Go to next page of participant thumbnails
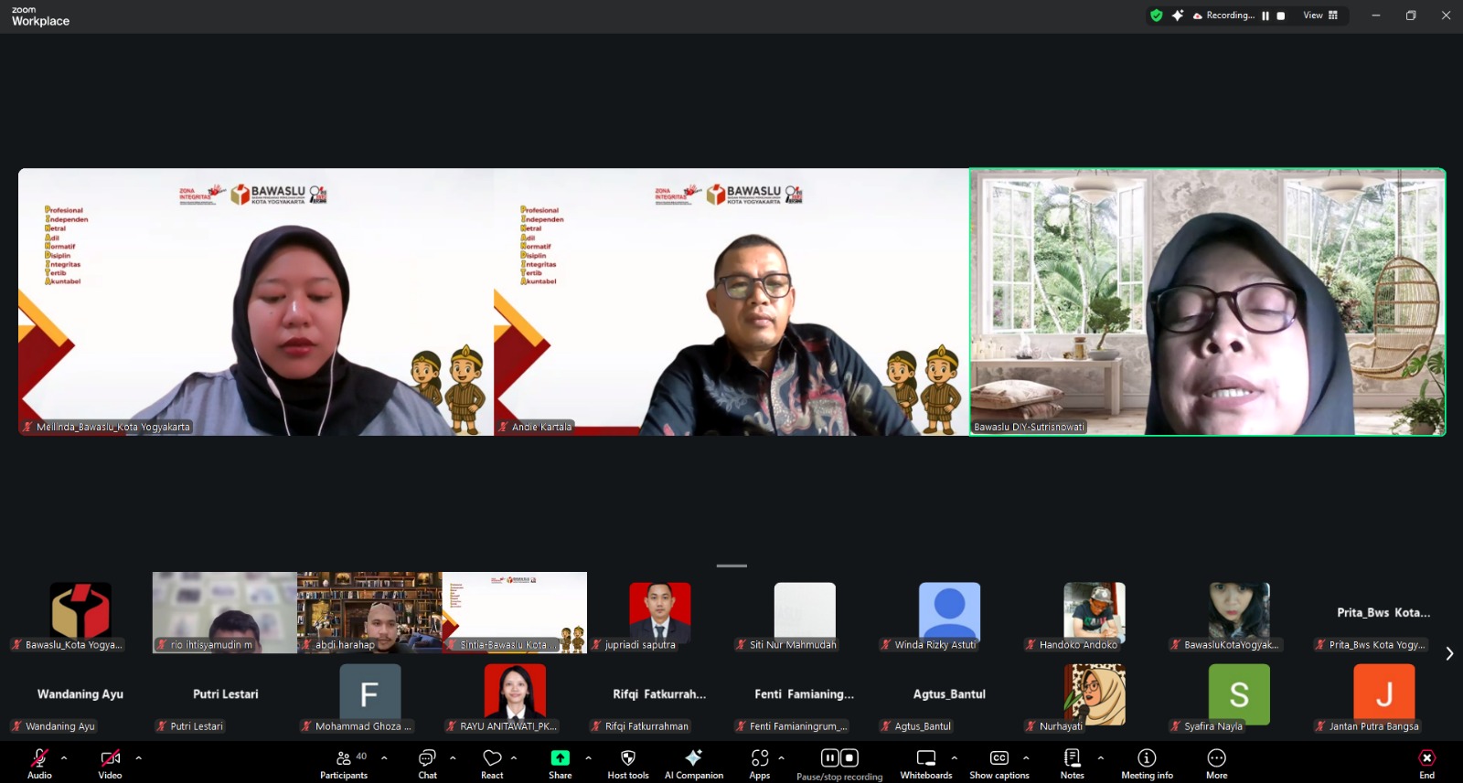This screenshot has width=1463, height=783. pyautogui.click(x=1449, y=653)
